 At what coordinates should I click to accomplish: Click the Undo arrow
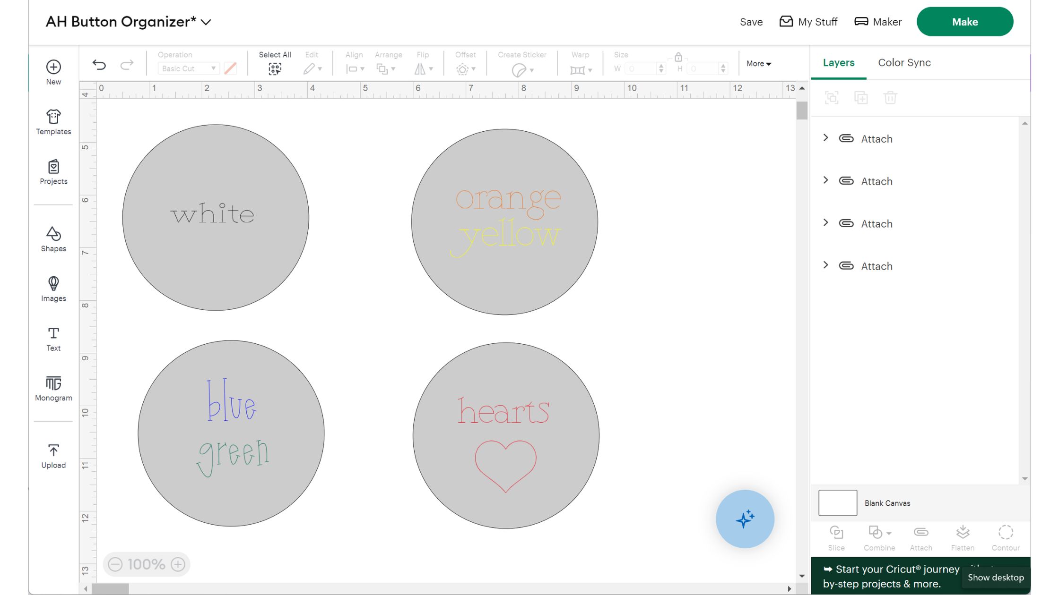tap(99, 65)
